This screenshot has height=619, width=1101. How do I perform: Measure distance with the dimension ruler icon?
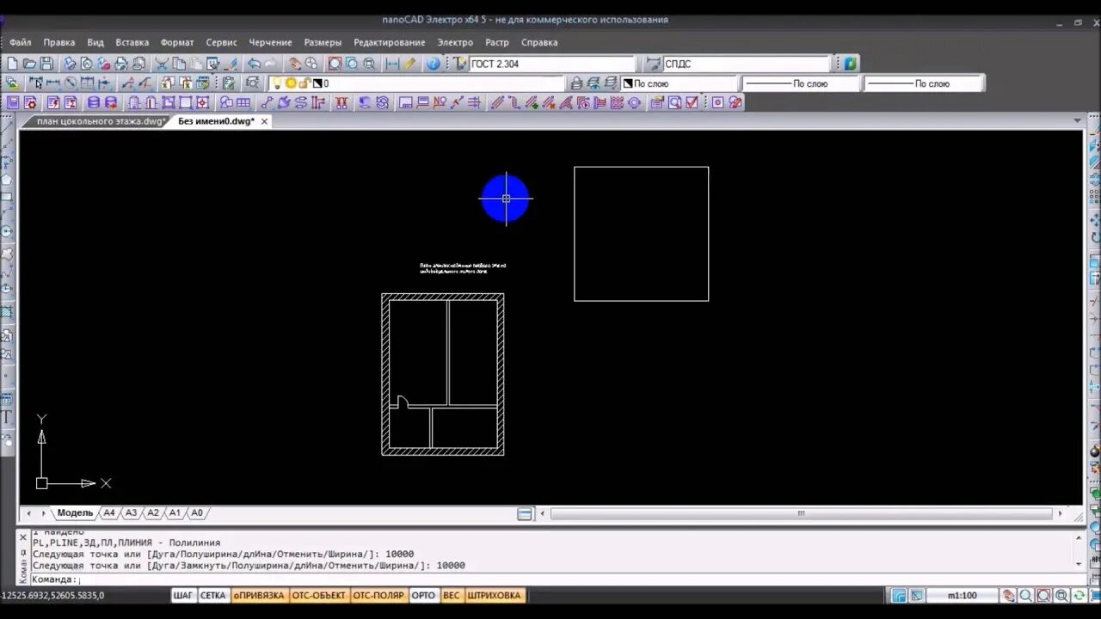[392, 64]
